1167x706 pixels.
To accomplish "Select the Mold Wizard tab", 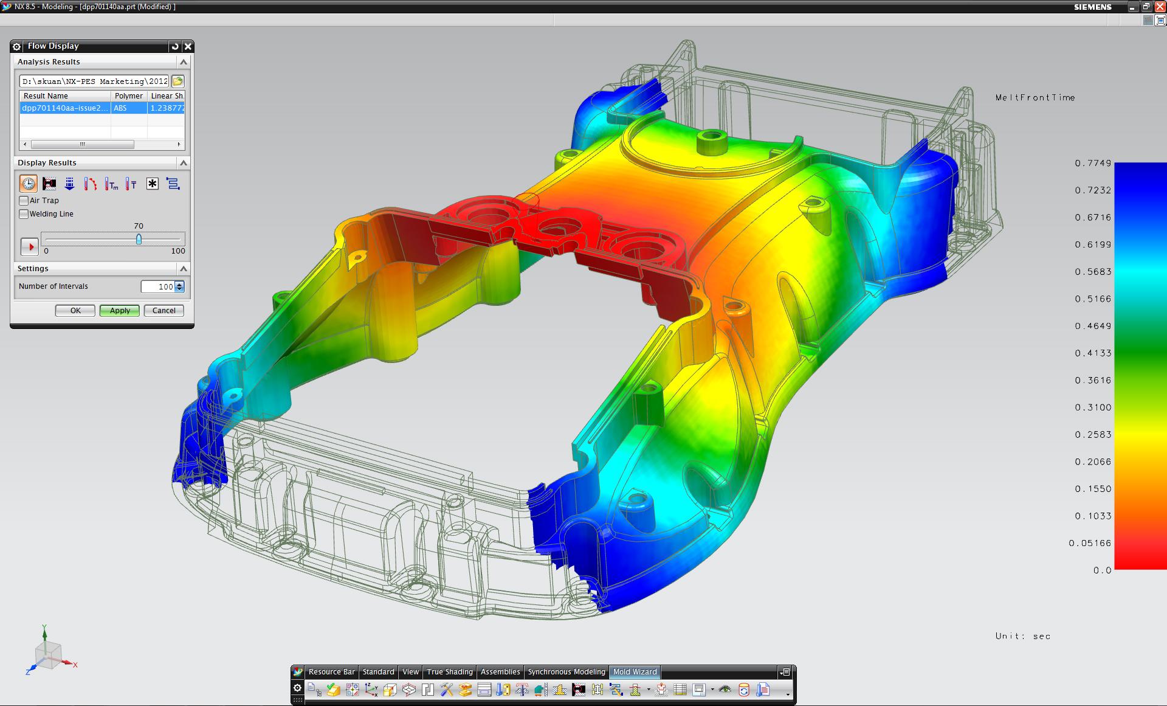I will coord(635,672).
